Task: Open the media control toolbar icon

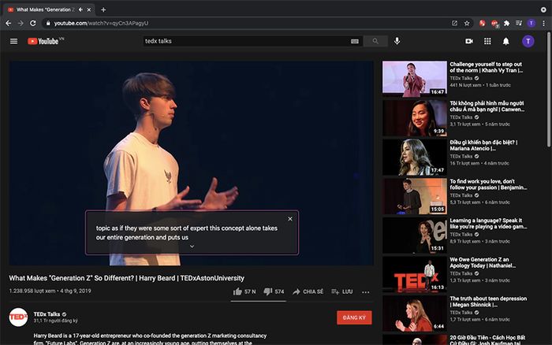Action: pos(519,23)
